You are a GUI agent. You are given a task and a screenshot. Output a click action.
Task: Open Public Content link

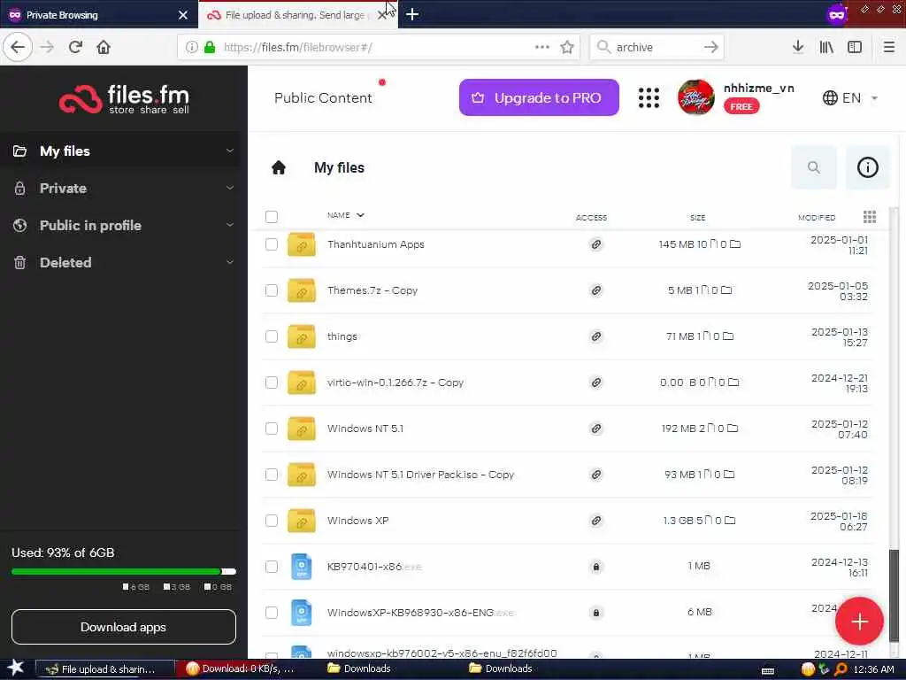(x=323, y=97)
